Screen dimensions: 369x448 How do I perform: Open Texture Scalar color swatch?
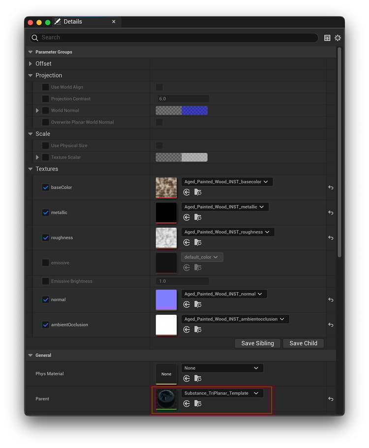(x=182, y=157)
